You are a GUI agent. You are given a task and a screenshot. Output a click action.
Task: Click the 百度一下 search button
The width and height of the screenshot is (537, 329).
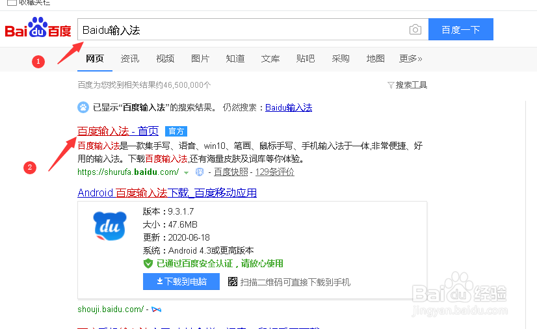click(461, 29)
